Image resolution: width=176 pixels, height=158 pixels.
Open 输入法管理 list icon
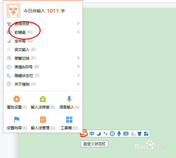coord(43,120)
